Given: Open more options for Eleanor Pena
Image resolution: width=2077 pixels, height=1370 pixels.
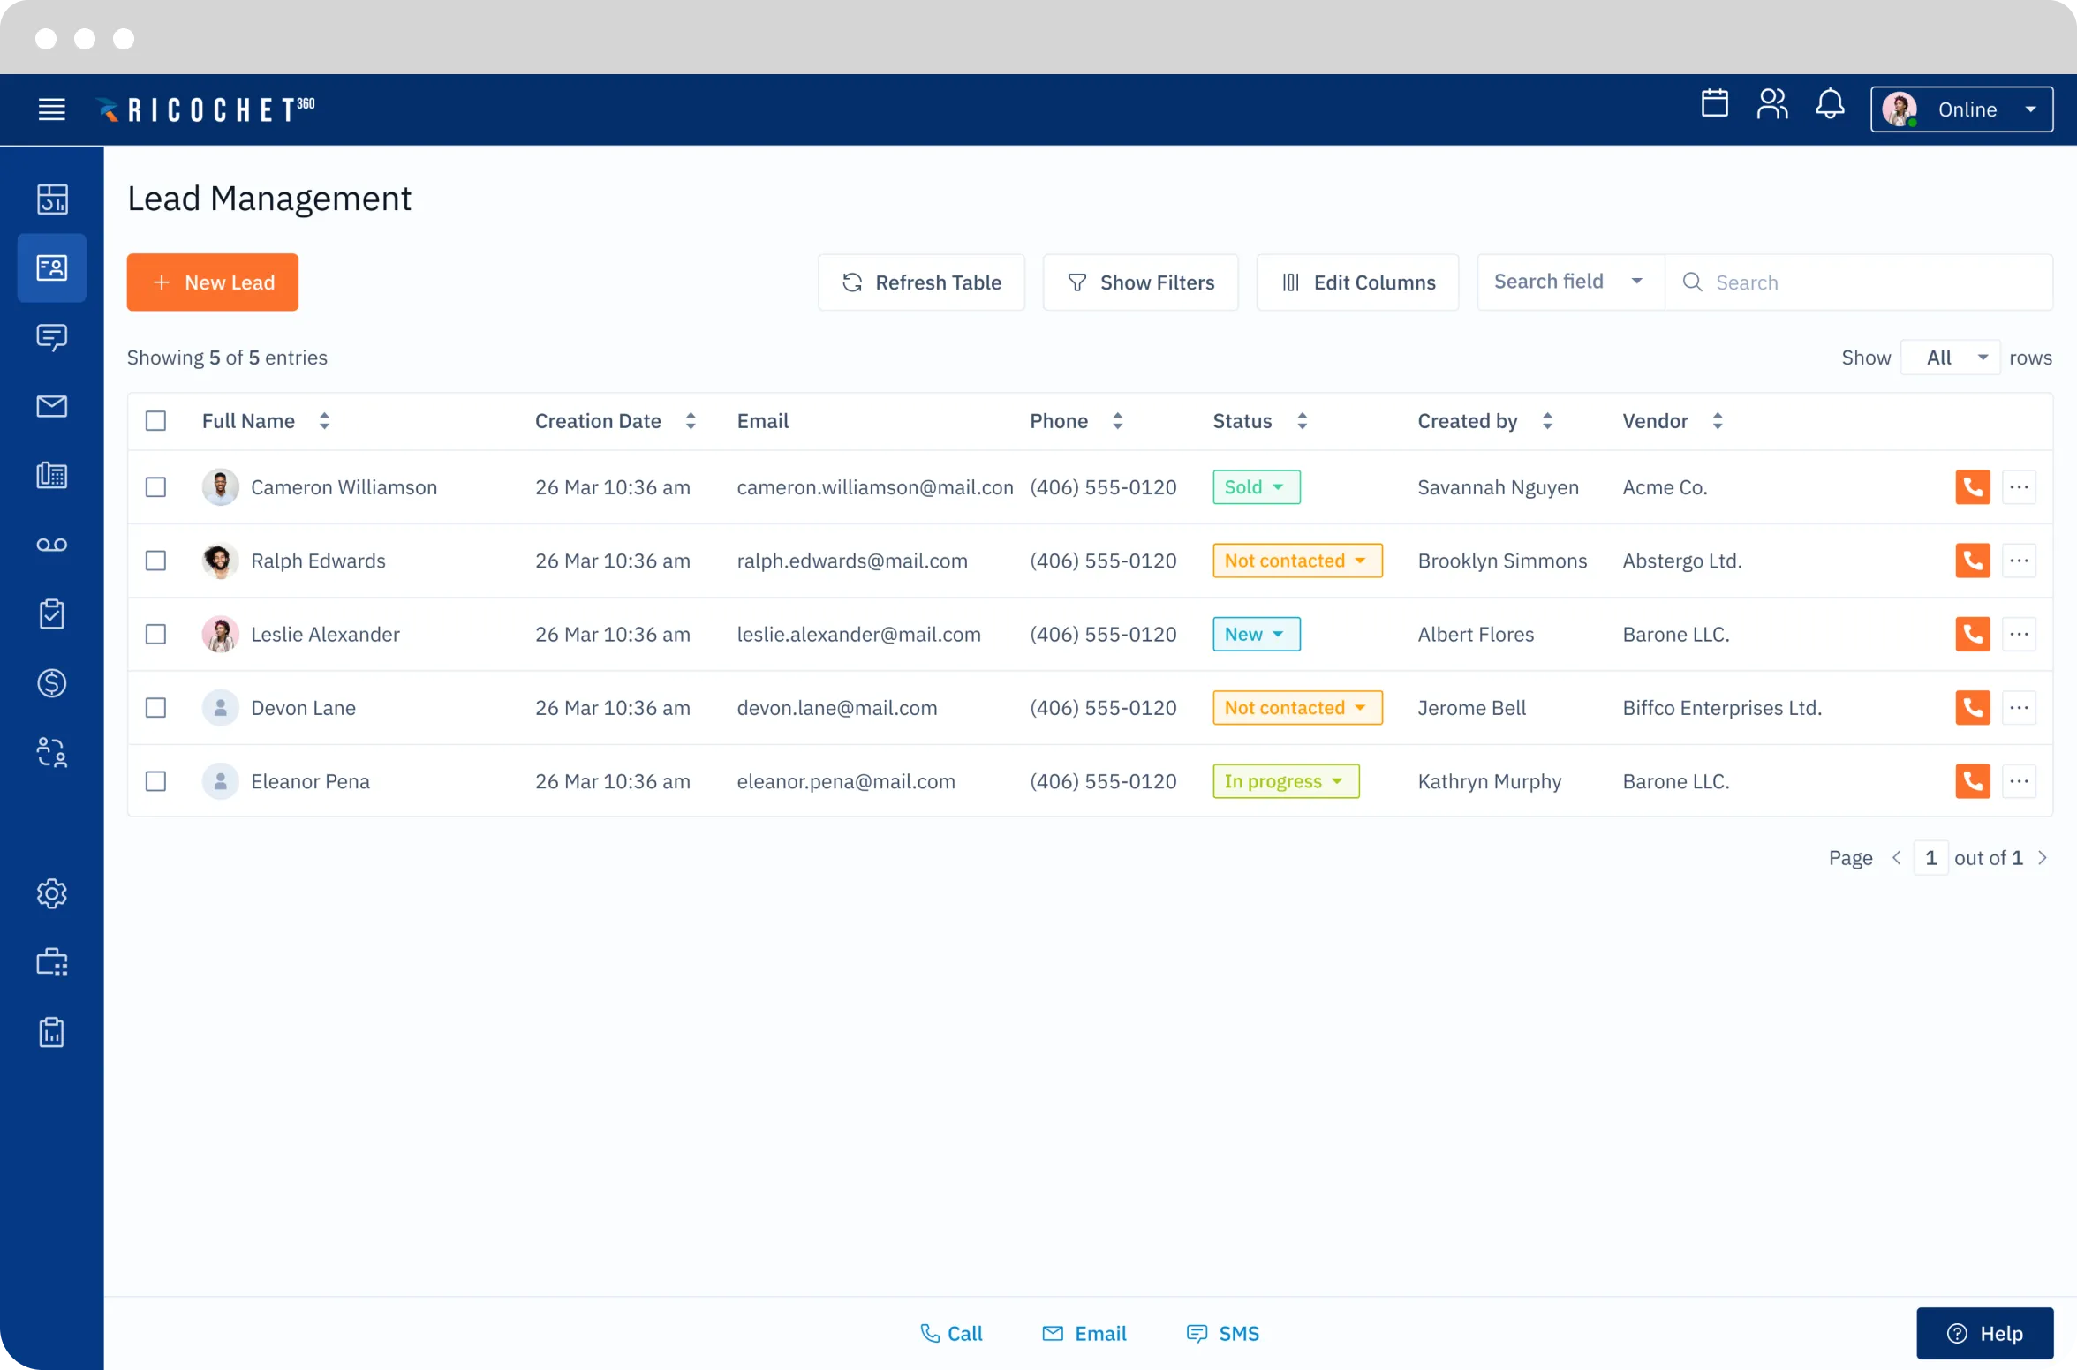Looking at the screenshot, I should (x=2019, y=781).
